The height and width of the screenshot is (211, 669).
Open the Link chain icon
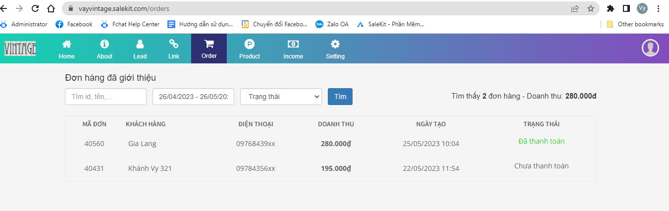(x=174, y=44)
